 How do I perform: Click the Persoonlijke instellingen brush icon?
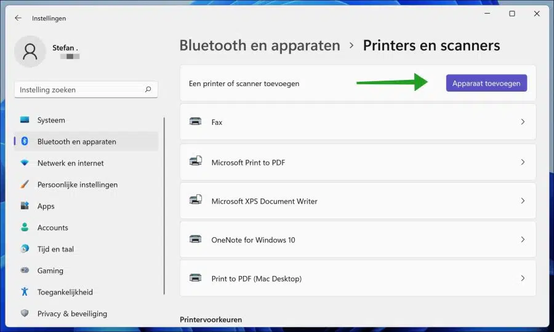pyautogui.click(x=25, y=184)
